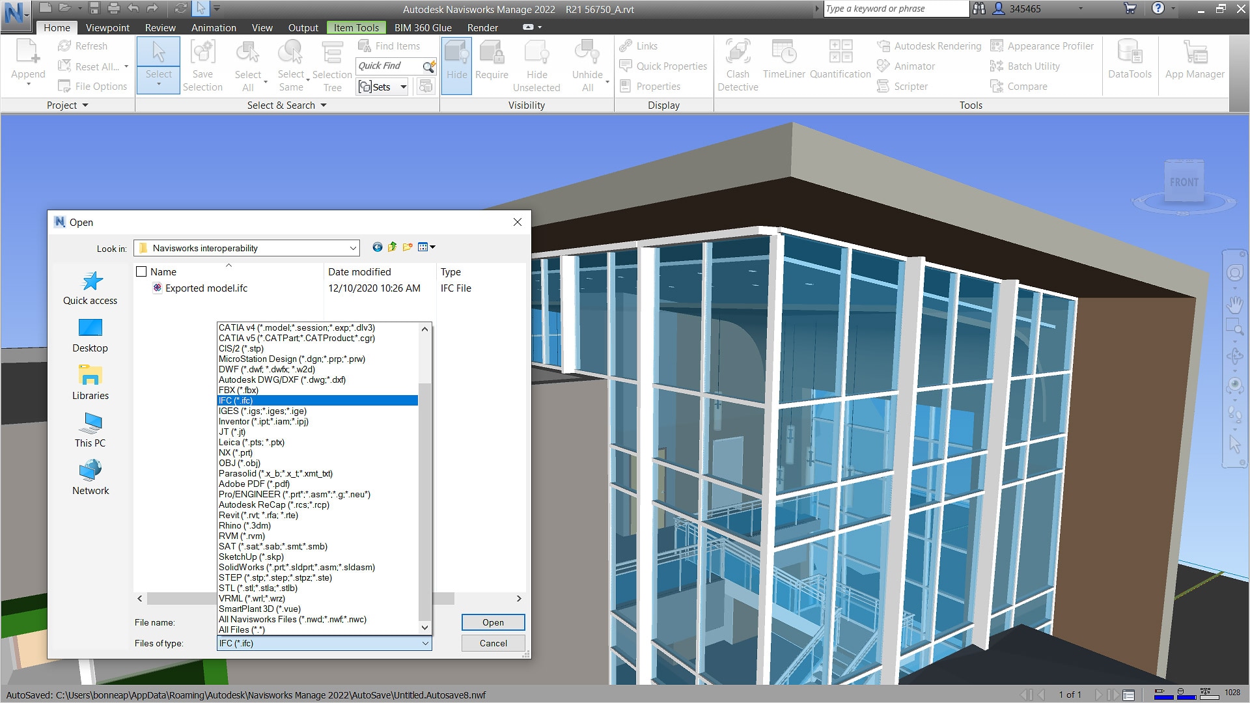Open the Sets dropdown
This screenshot has height=703, width=1250.
click(x=403, y=87)
